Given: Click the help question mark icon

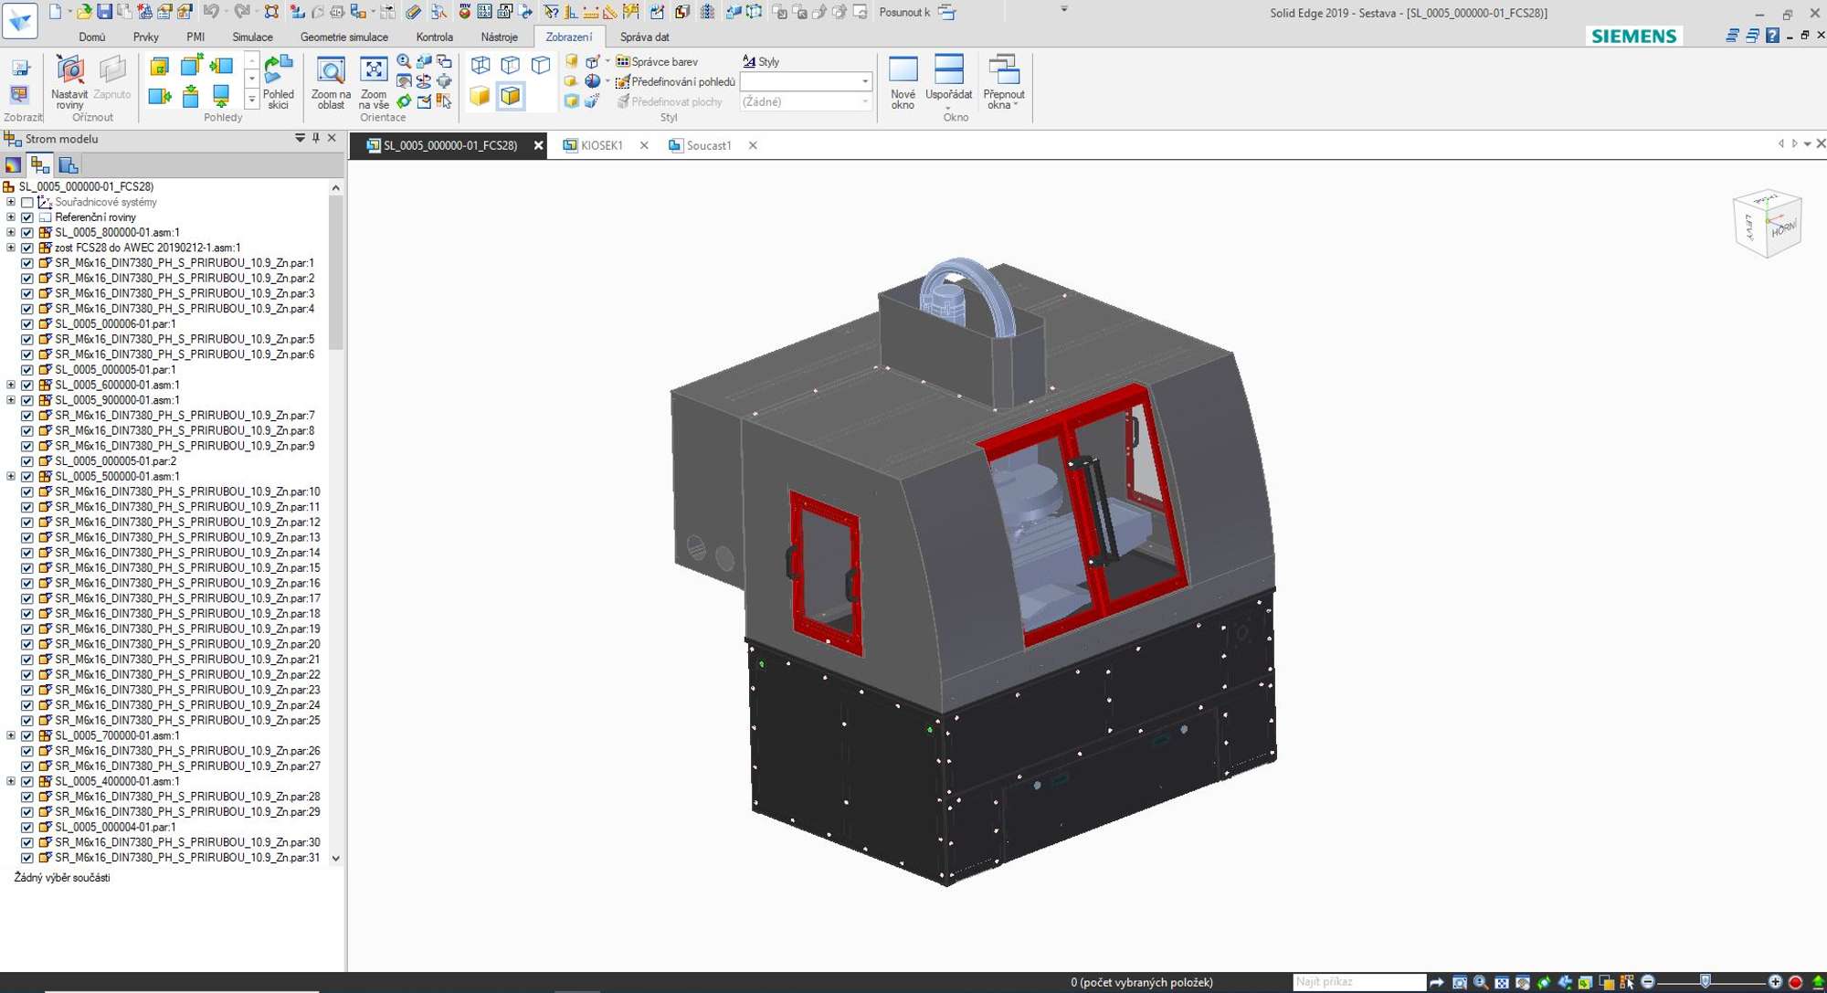Looking at the screenshot, I should 1772,36.
